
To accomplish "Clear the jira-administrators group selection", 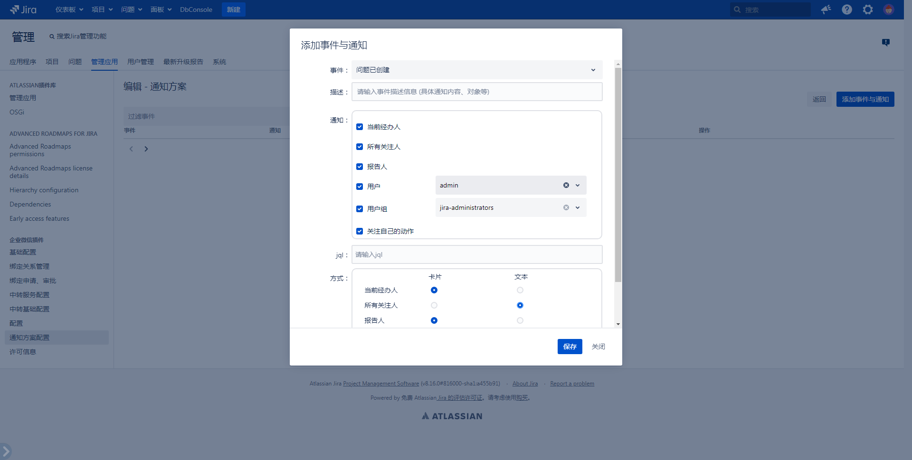I will 566,207.
